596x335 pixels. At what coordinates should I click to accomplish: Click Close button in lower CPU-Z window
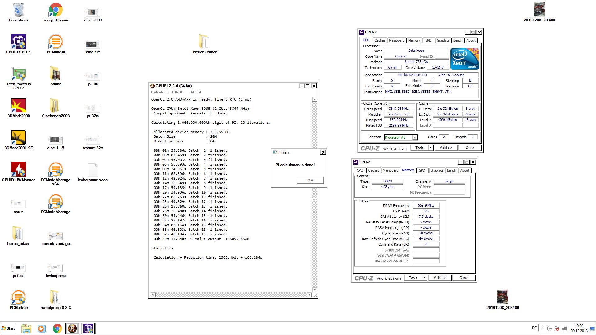coord(463,278)
